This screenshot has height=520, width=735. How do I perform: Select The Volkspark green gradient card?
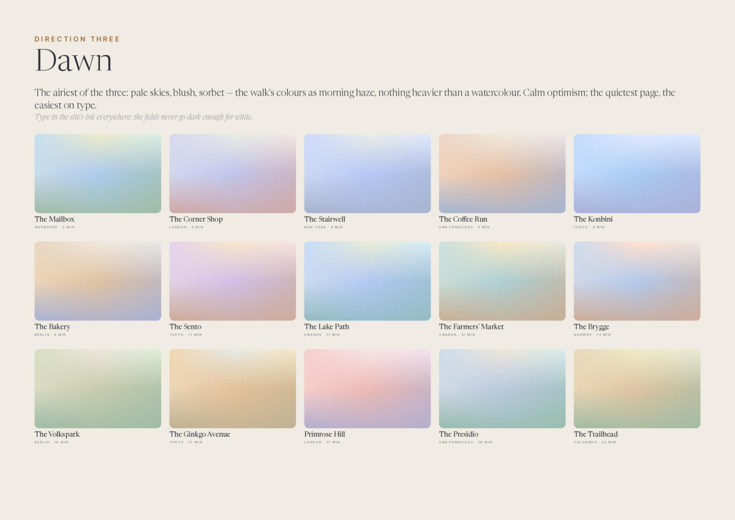pos(98,388)
